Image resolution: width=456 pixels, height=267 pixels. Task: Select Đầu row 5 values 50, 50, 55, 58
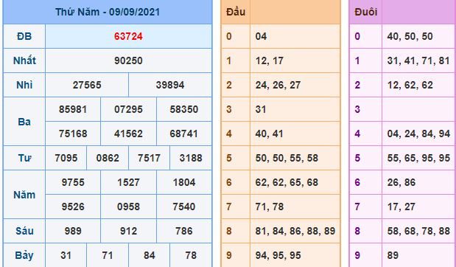(x=287, y=158)
